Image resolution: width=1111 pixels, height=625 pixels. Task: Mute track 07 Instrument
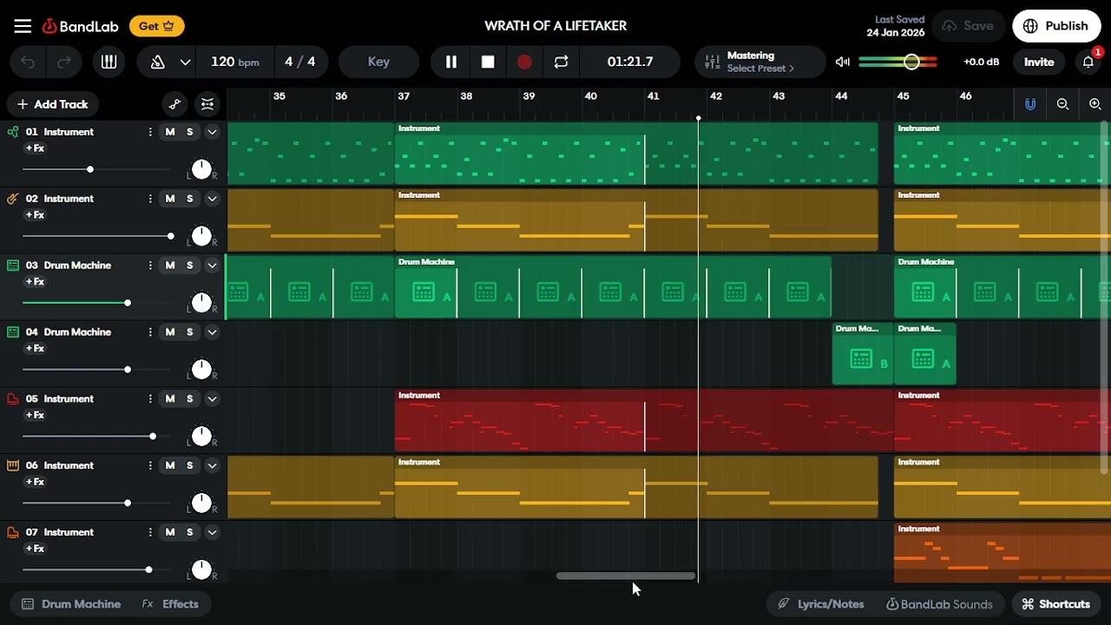(x=170, y=532)
